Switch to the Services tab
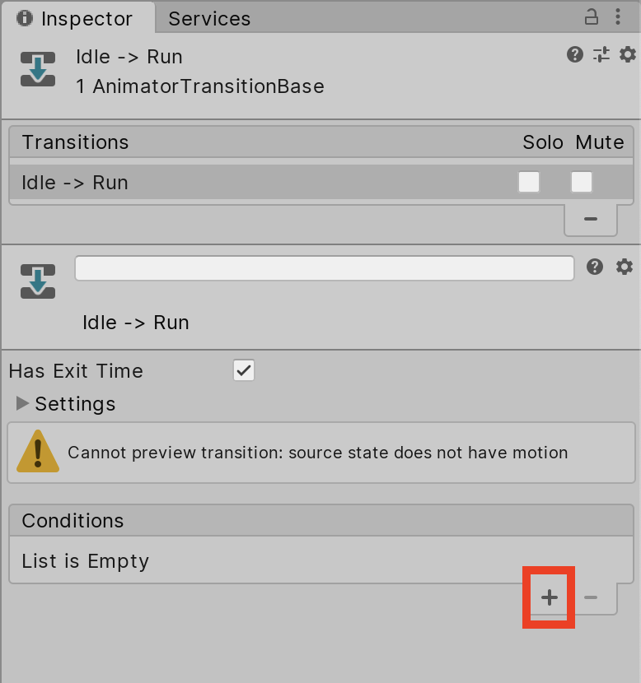The image size is (641, 683). [209, 19]
